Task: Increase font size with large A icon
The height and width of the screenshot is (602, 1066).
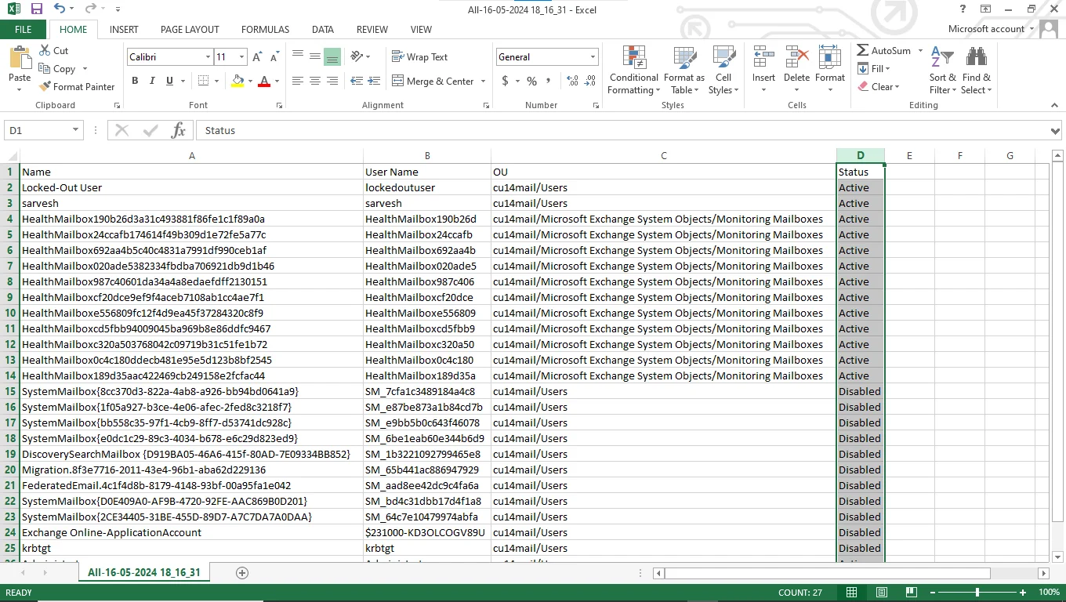Action: (258, 57)
